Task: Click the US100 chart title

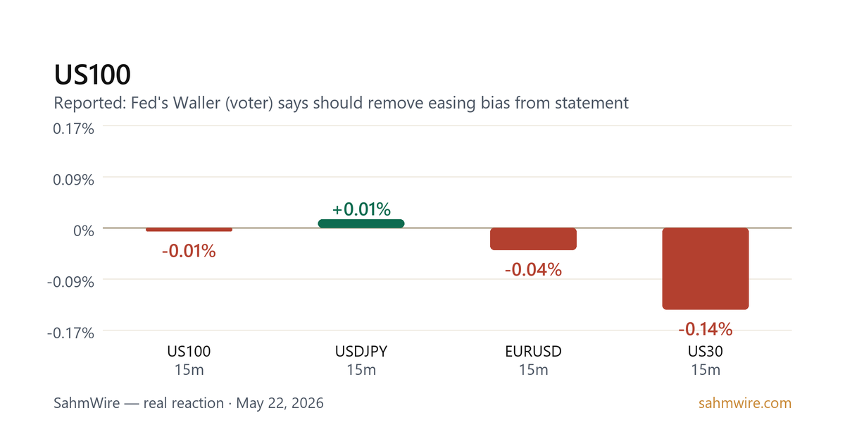Action: [92, 75]
